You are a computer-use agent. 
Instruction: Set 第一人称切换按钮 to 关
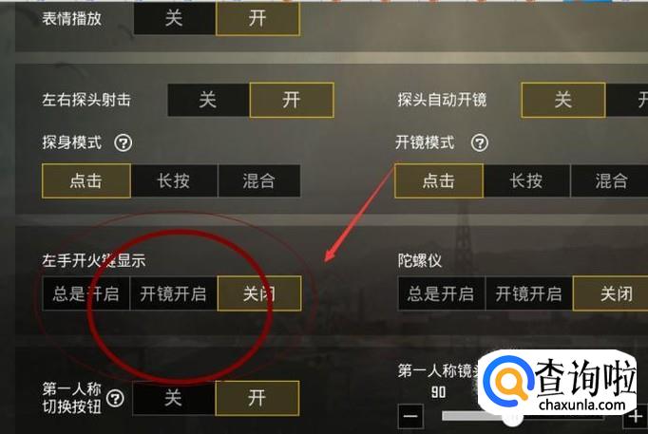point(174,399)
